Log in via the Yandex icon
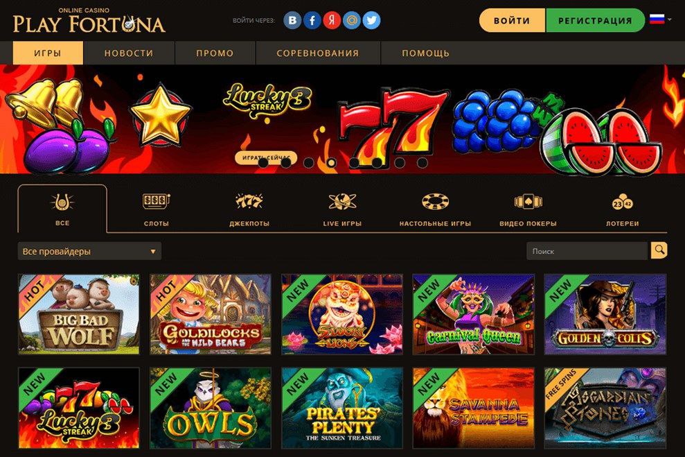The height and width of the screenshot is (457, 685). [x=332, y=21]
